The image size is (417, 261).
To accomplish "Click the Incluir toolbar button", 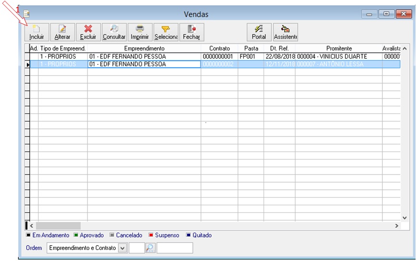I will (x=37, y=32).
